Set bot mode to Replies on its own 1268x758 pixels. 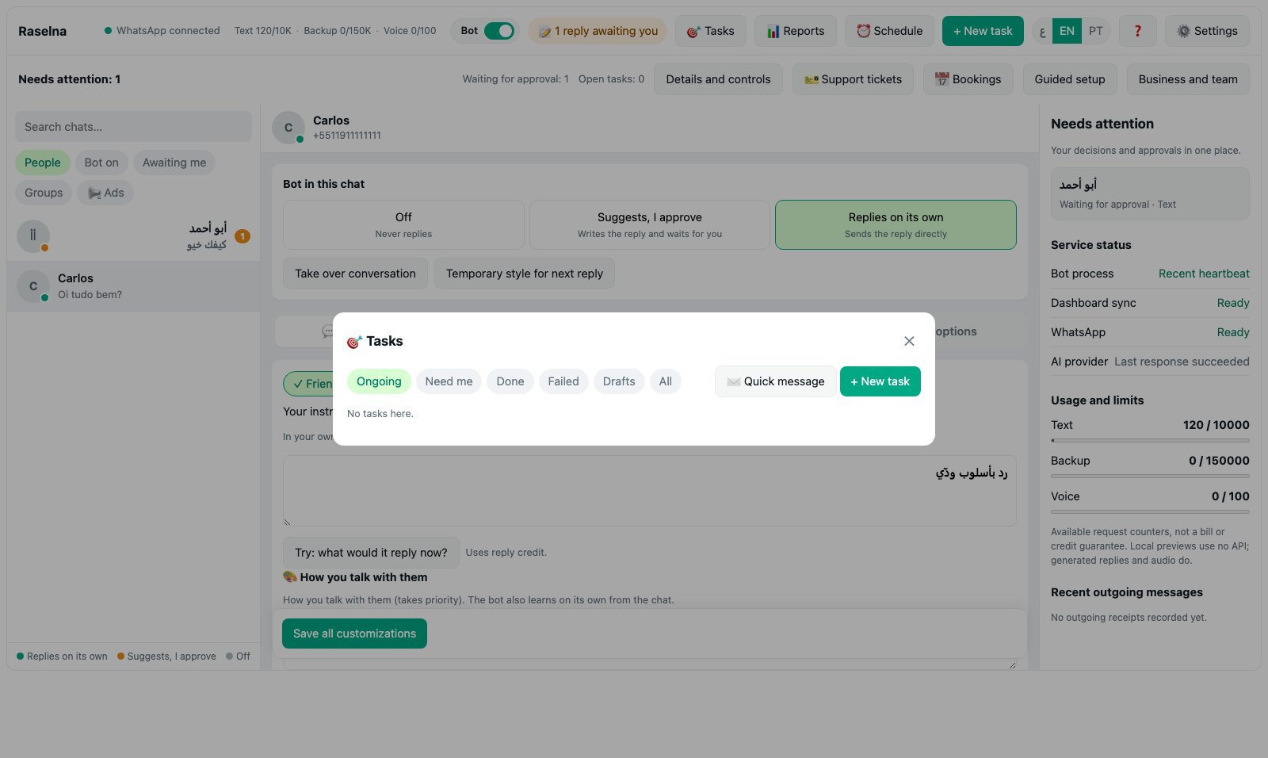point(896,224)
